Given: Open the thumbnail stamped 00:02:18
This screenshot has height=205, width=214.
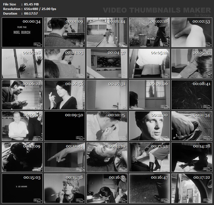Looking at the screenshot, I should (x=150, y=32).
